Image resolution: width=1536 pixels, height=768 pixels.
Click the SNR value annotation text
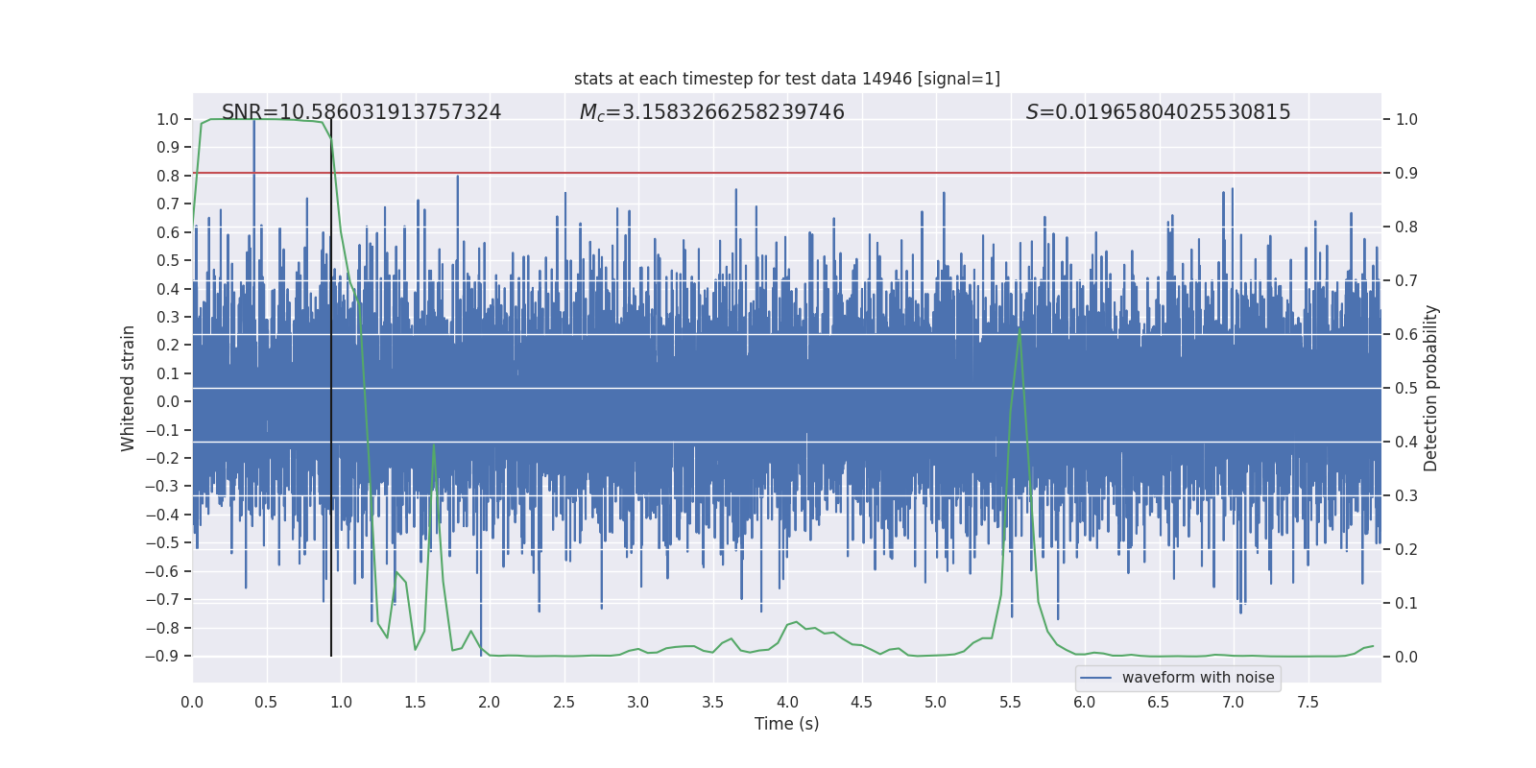tap(361, 112)
